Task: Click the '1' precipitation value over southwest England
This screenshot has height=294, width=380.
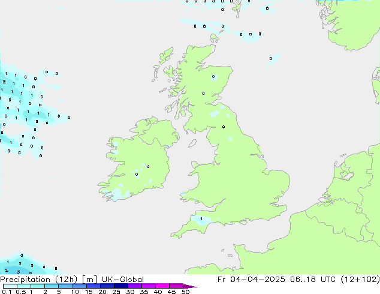Action: [201, 219]
